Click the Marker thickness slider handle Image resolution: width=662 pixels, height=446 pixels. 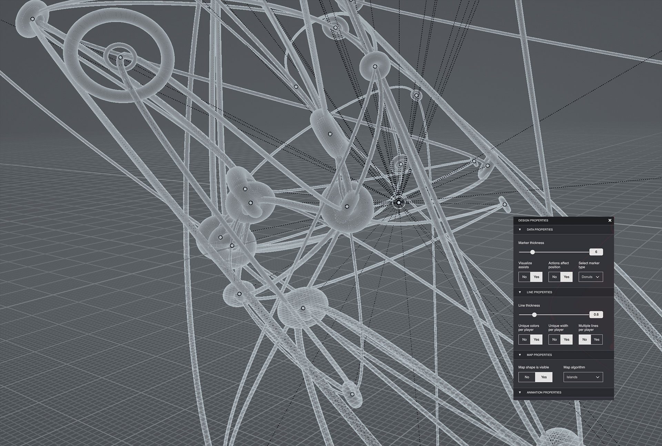[x=533, y=252]
